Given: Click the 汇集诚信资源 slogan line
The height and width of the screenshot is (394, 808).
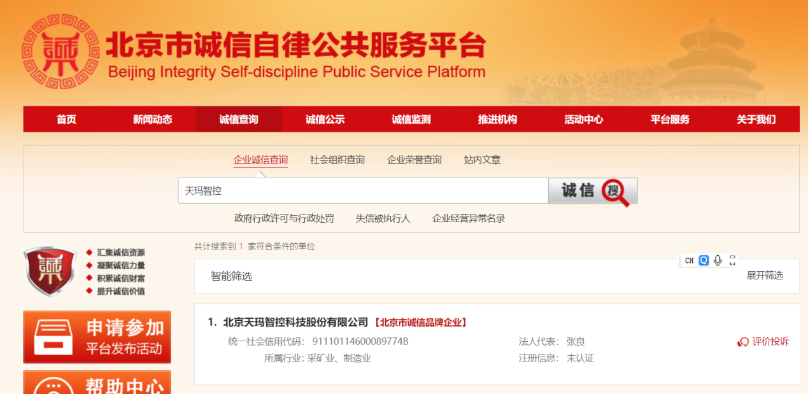Looking at the screenshot, I should tap(121, 253).
